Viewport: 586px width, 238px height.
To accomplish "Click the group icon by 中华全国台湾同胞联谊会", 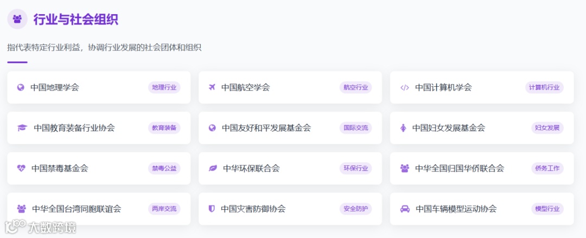I will coord(22,209).
